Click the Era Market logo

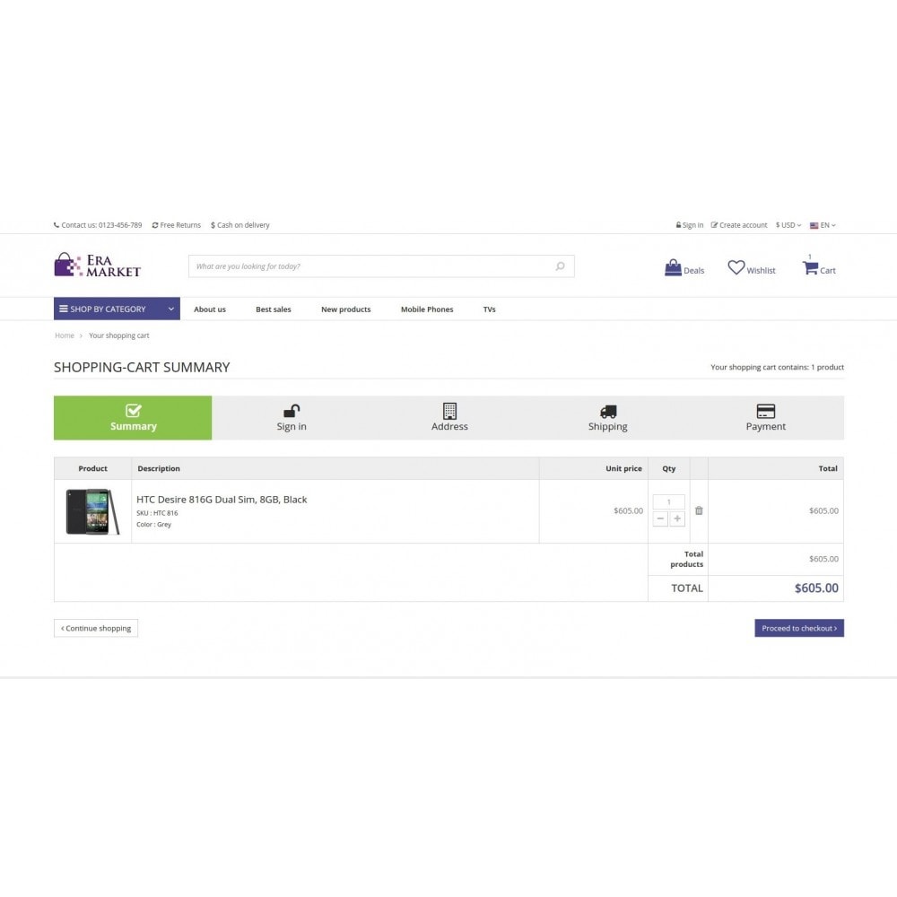[97, 266]
